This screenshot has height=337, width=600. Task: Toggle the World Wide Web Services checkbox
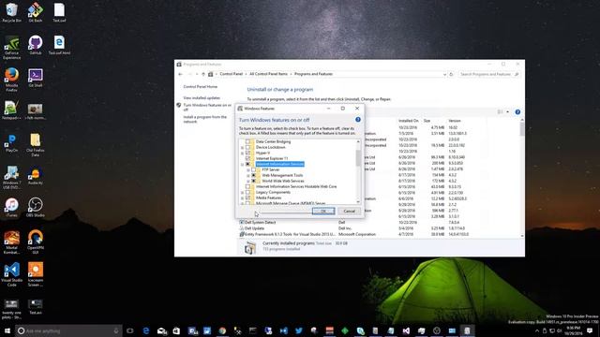[254, 181]
